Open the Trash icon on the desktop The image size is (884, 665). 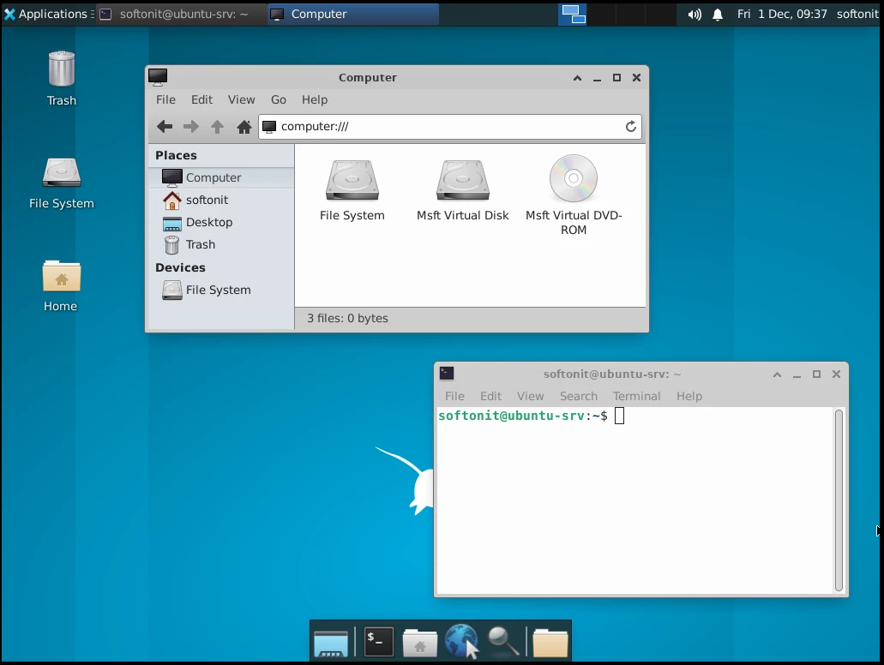click(62, 70)
